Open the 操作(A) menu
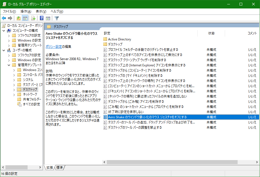This screenshot has height=177, width=260. (26, 11)
